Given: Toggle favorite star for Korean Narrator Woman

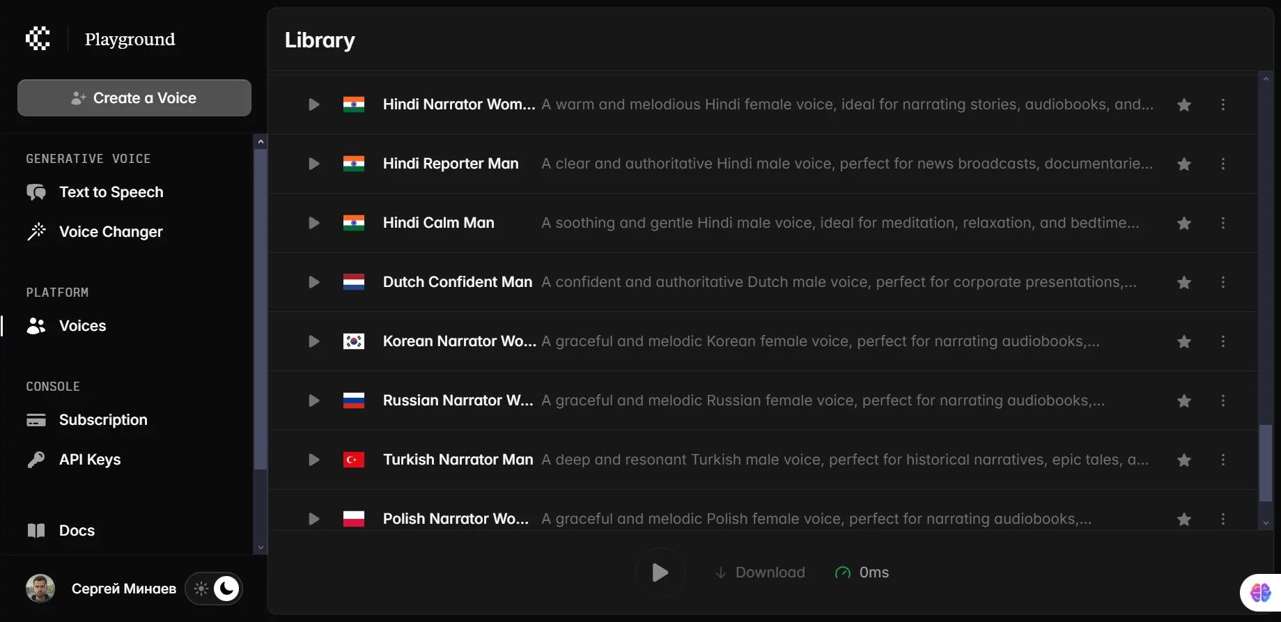Looking at the screenshot, I should pos(1184,341).
